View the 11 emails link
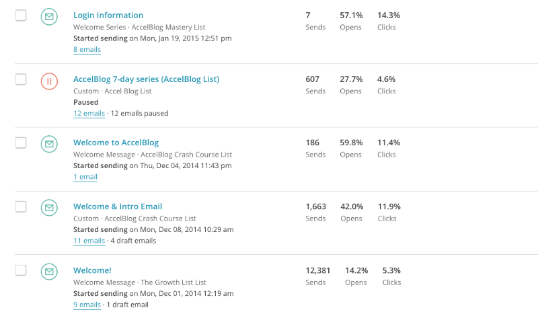 pyautogui.click(x=89, y=241)
